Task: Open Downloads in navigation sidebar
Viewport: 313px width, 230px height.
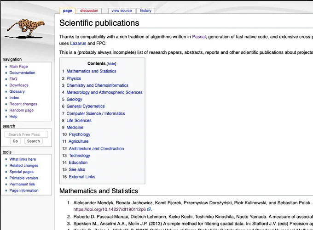Action: [x=19, y=85]
